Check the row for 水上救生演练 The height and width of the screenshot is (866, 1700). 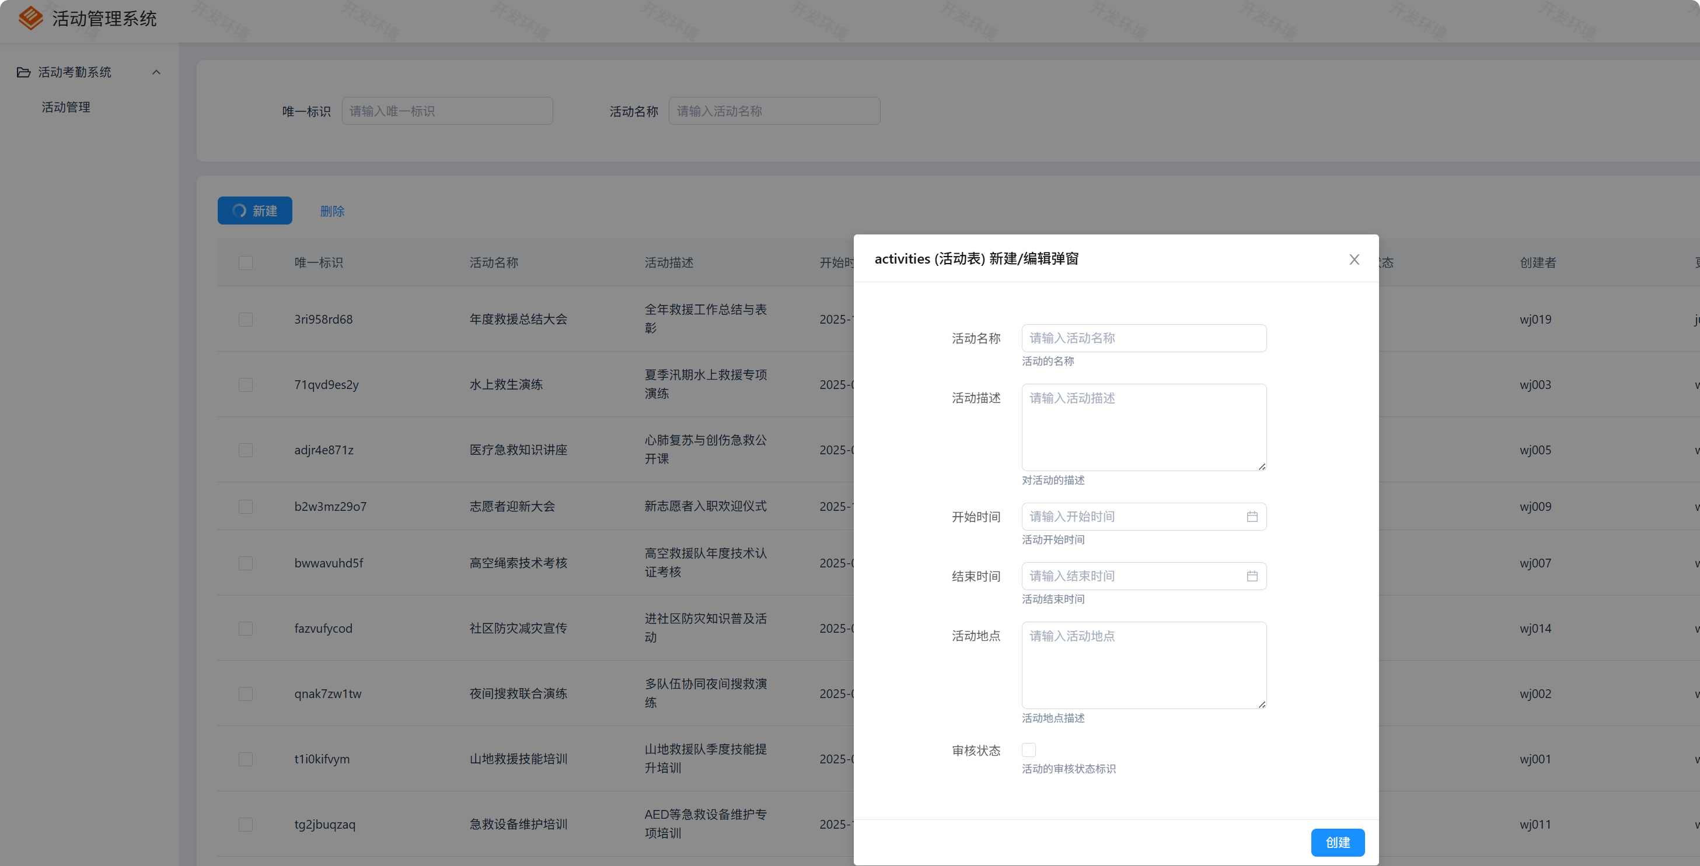pyautogui.click(x=246, y=384)
